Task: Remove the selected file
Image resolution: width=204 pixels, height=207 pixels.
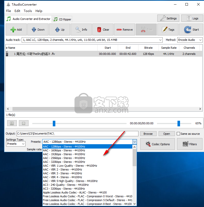Action: coord(125,30)
